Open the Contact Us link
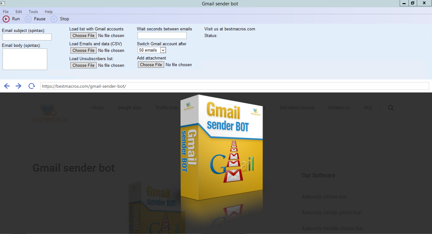Viewport: 432px width, 234px height. click(x=339, y=108)
